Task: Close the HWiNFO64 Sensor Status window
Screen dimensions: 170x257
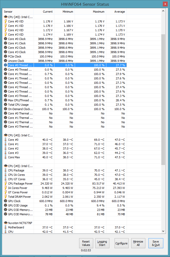Action: 165,4
